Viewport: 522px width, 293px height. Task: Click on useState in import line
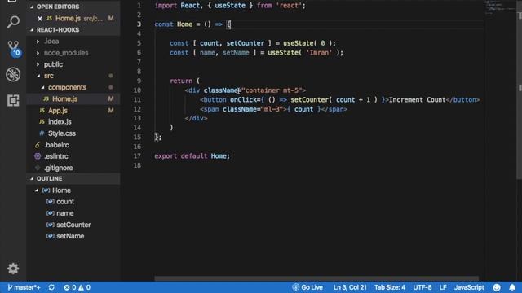tap(230, 6)
